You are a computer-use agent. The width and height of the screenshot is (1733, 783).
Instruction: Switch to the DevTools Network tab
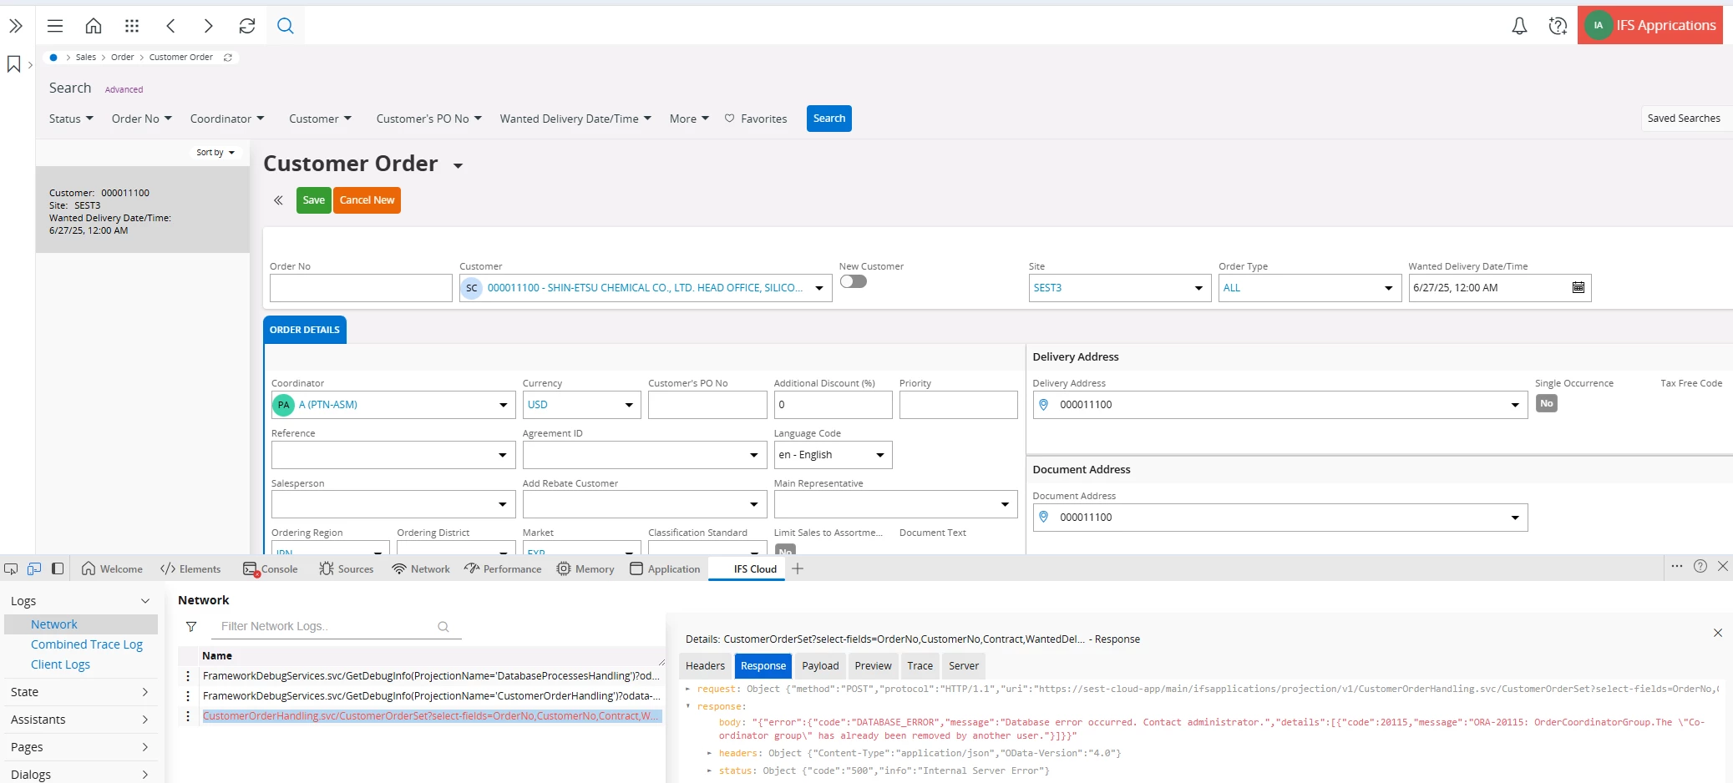point(421,568)
